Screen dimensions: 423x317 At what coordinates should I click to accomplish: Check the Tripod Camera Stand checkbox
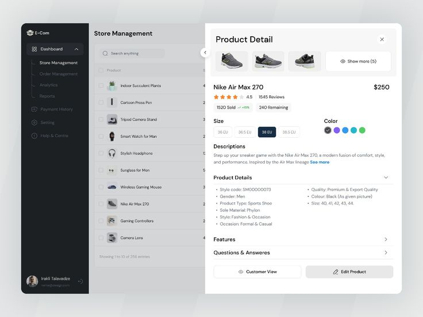pos(101,119)
